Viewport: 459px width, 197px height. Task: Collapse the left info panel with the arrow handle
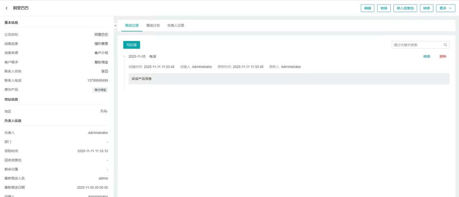(x=115, y=26)
